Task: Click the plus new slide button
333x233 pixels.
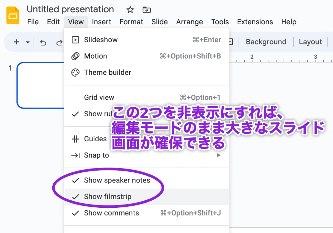Action: tap(16, 42)
